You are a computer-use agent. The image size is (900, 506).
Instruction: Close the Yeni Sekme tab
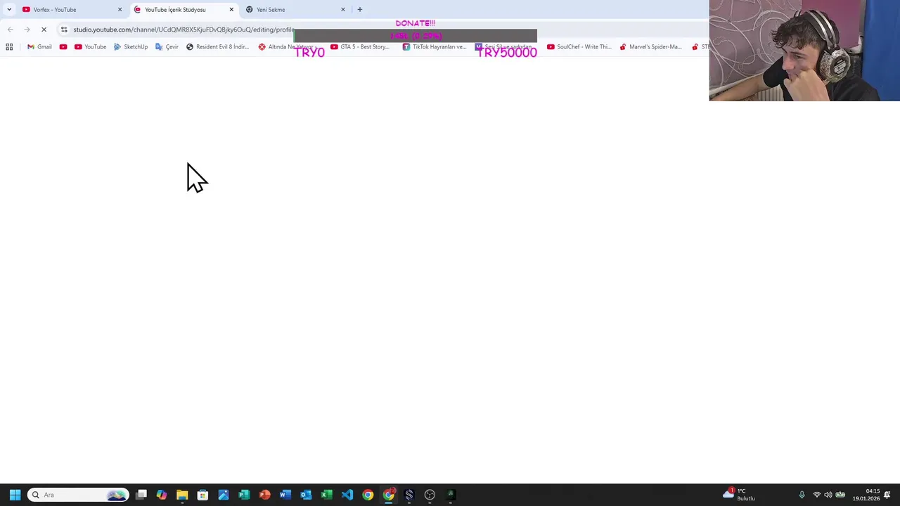pos(343,9)
